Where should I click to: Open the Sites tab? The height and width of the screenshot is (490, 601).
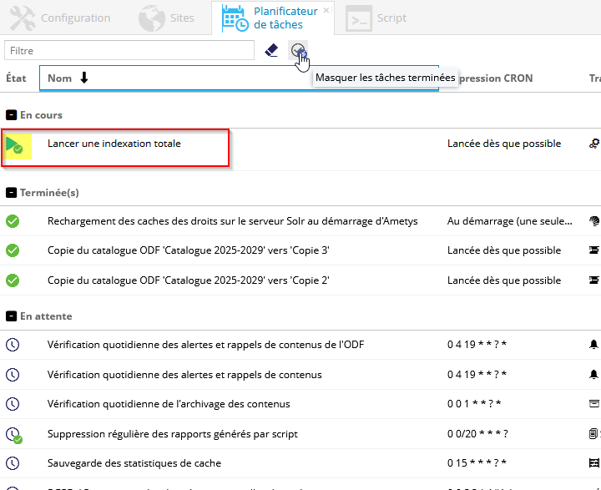[166, 18]
